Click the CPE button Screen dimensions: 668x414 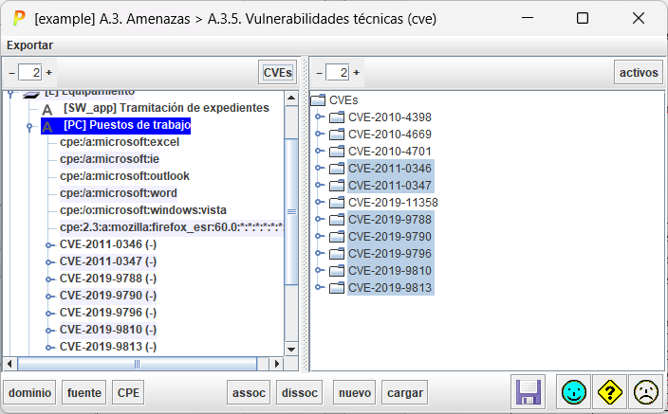(x=128, y=392)
